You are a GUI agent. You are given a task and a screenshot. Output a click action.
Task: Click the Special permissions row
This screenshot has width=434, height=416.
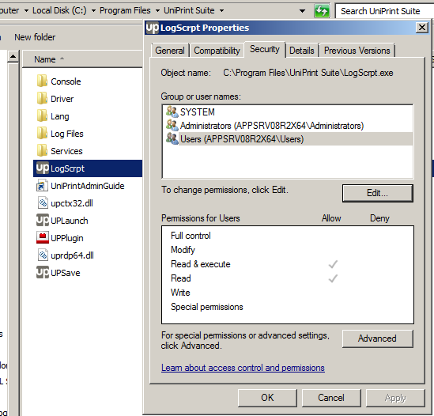click(x=288, y=307)
